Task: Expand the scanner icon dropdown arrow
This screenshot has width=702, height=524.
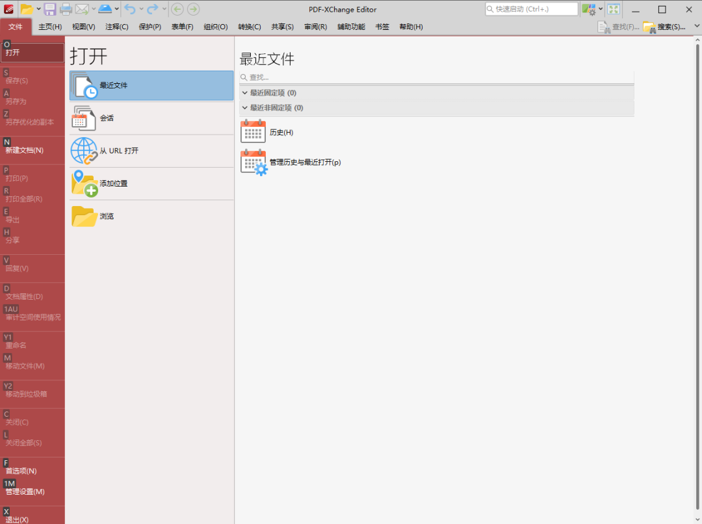Action: [x=117, y=9]
